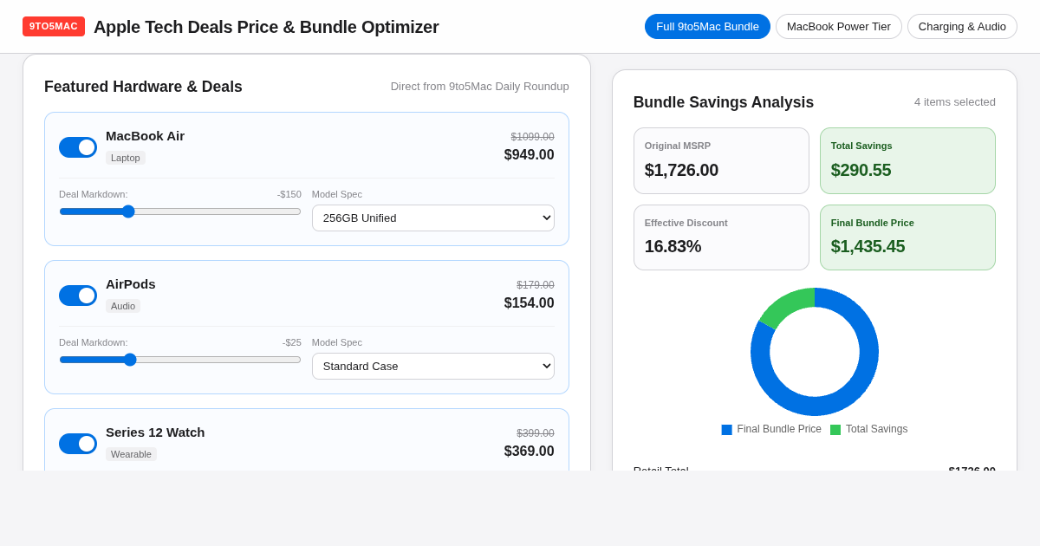Viewport: 1040px width, 546px height.
Task: Click the Featured Hardware & Deals heading
Action: 143,87
